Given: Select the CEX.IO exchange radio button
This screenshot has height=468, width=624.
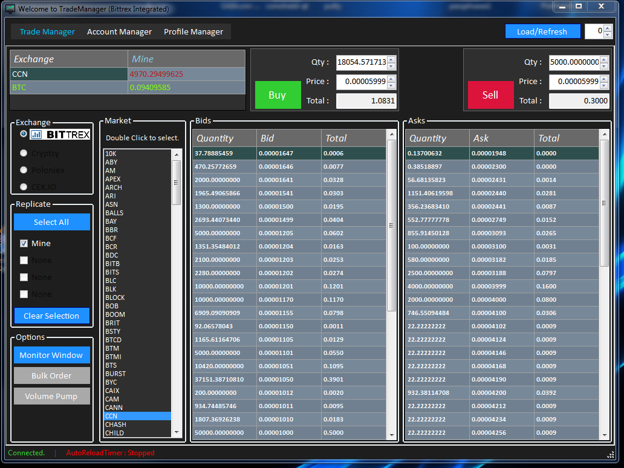Looking at the screenshot, I should click(24, 187).
